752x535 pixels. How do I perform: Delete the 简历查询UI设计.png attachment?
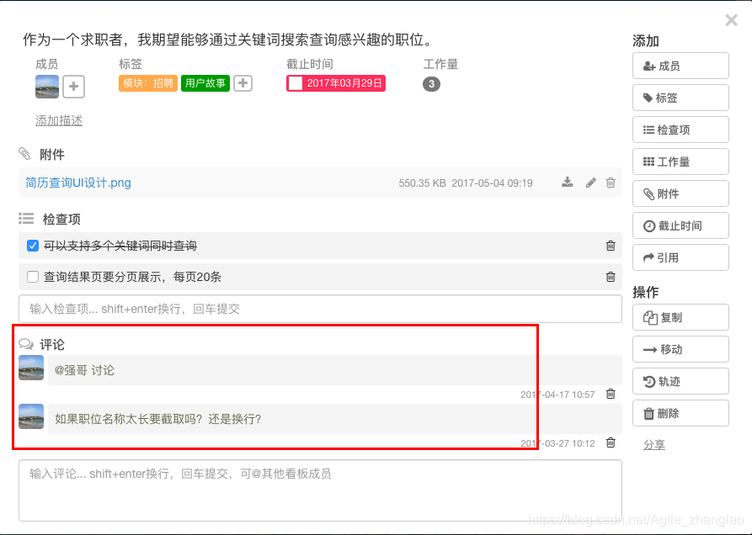pos(611,183)
